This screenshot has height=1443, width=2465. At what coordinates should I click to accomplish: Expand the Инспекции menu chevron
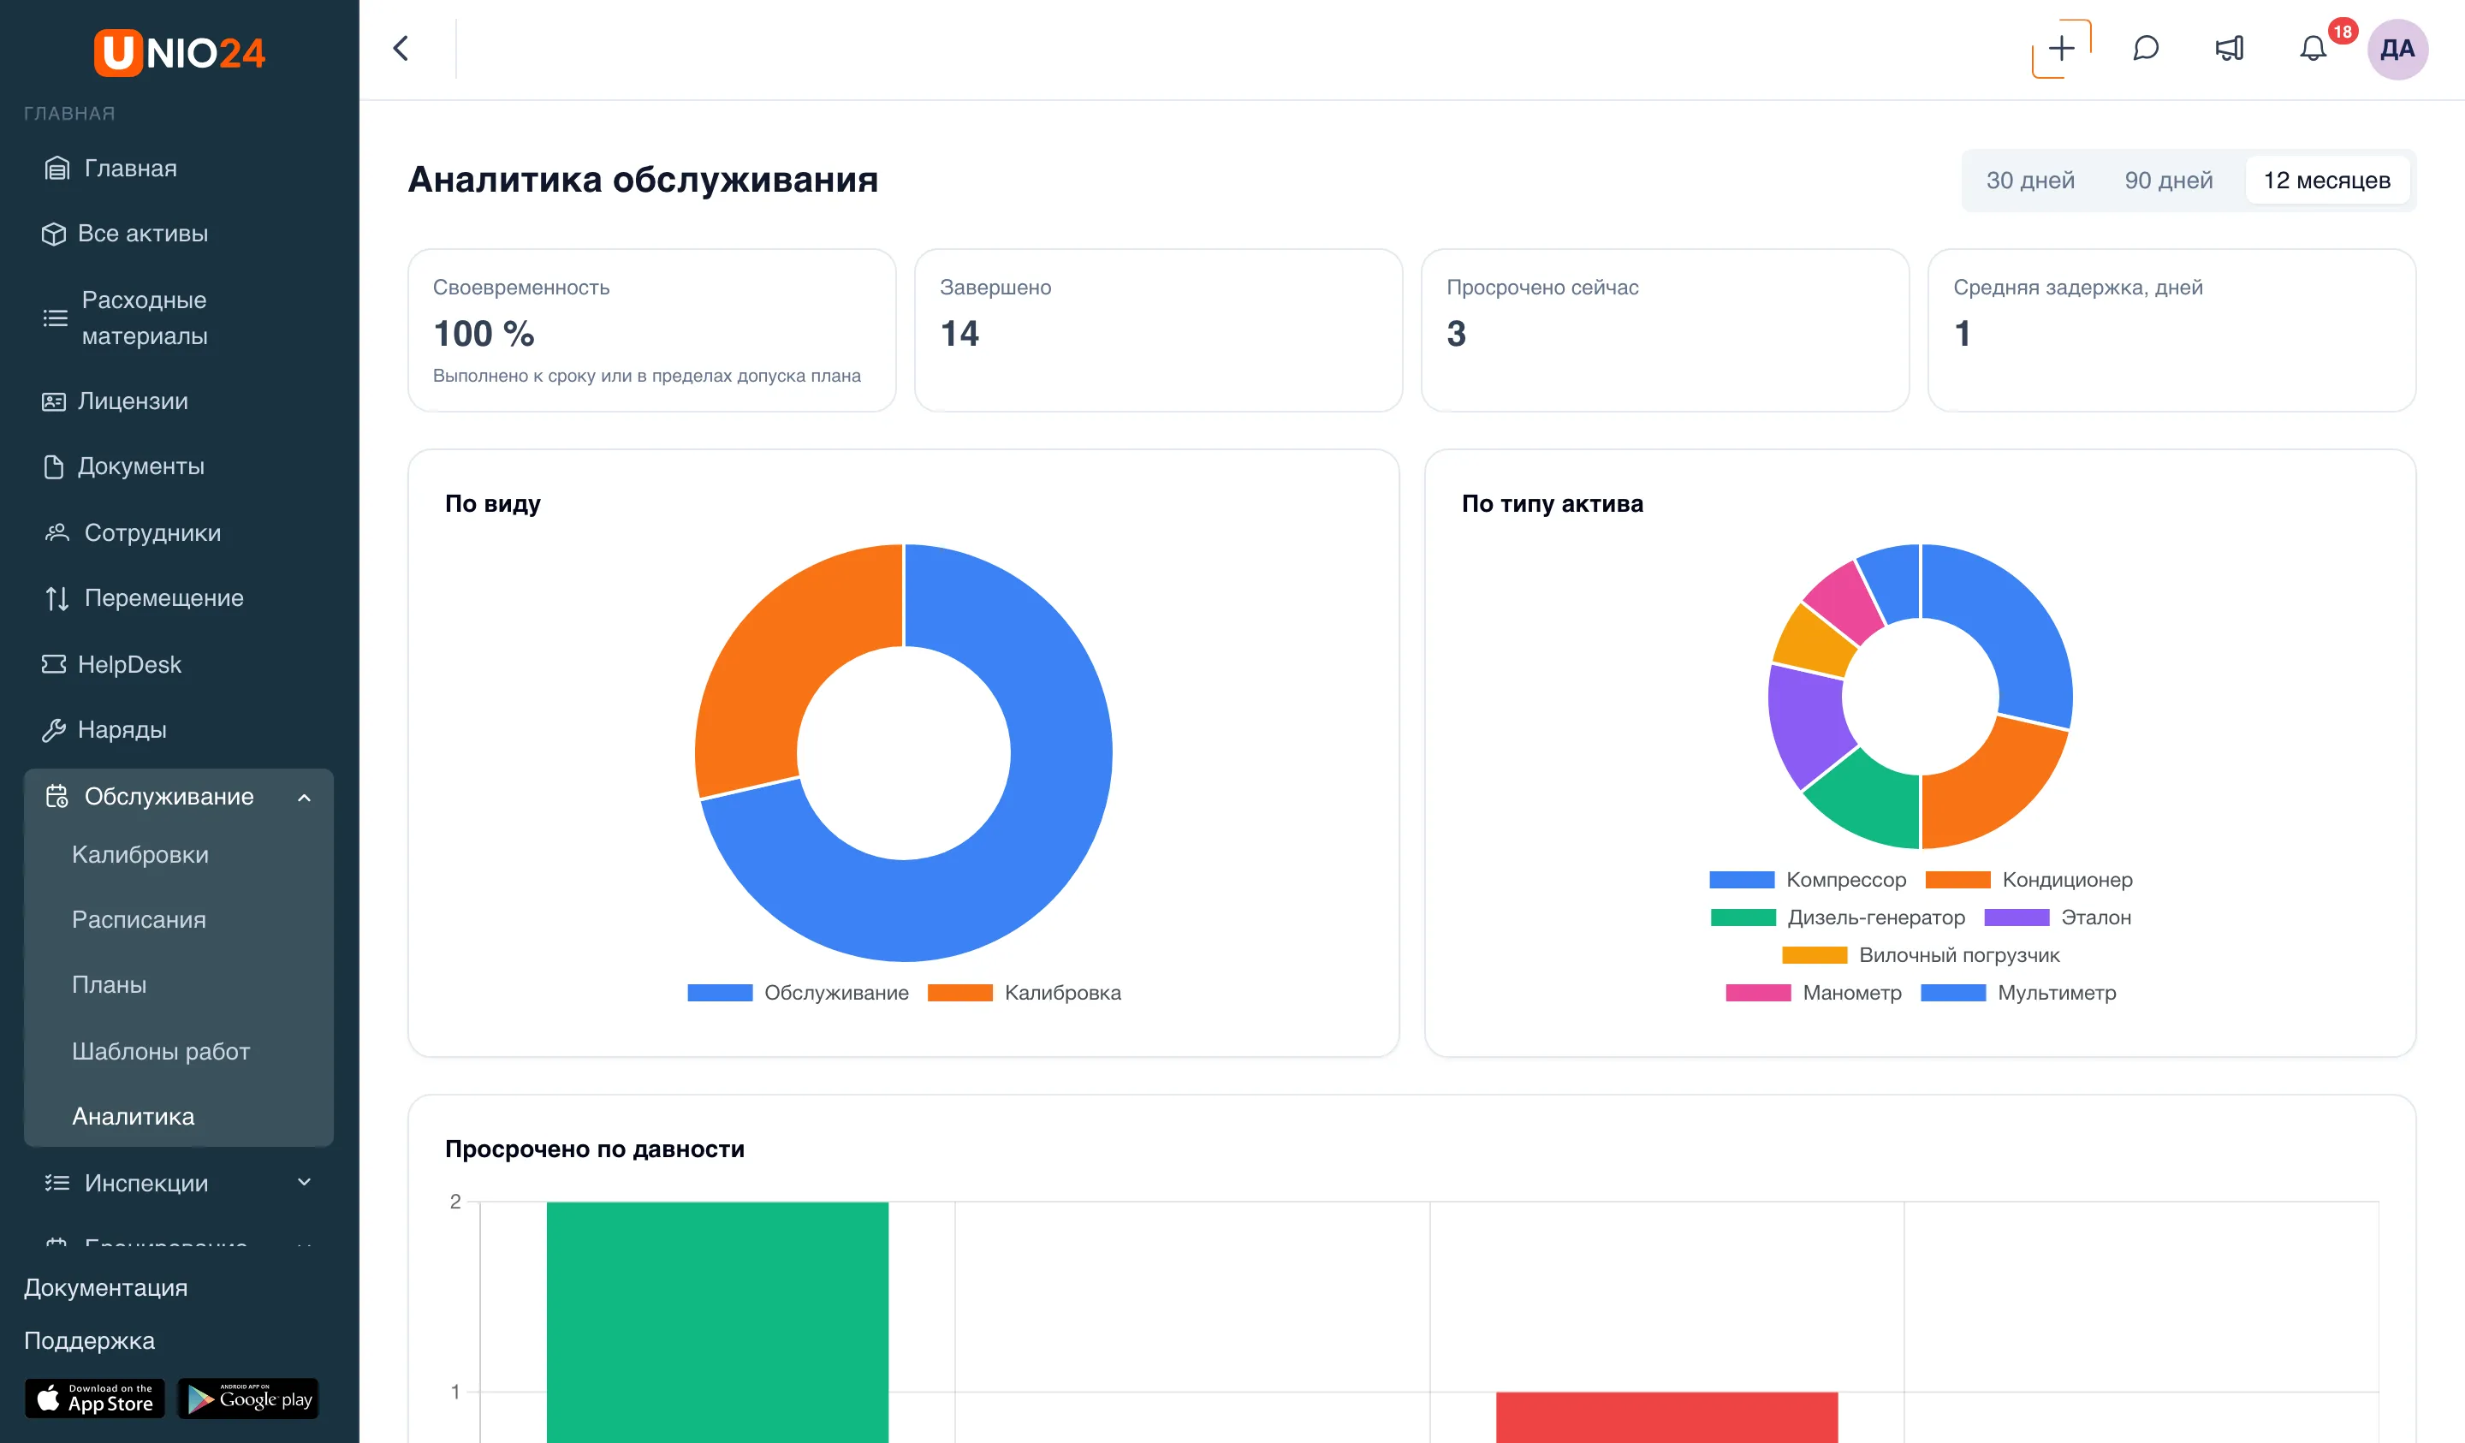point(304,1182)
